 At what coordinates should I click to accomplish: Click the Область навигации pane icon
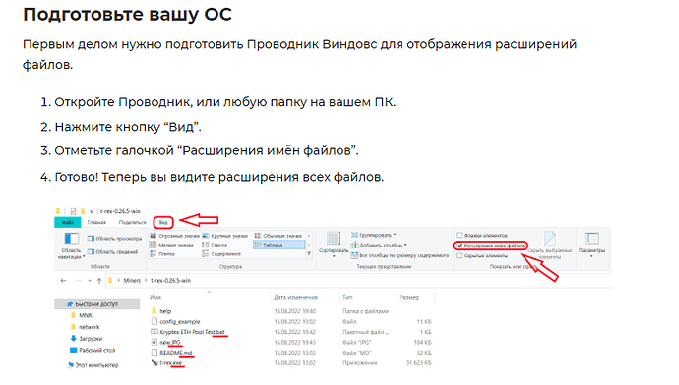[x=72, y=239]
